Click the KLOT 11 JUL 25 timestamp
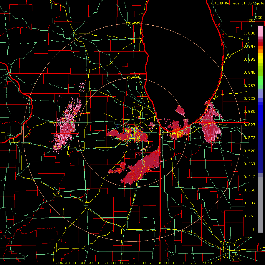Image resolution: width=265 pixels, height=265 pixels. [x=185, y=263]
